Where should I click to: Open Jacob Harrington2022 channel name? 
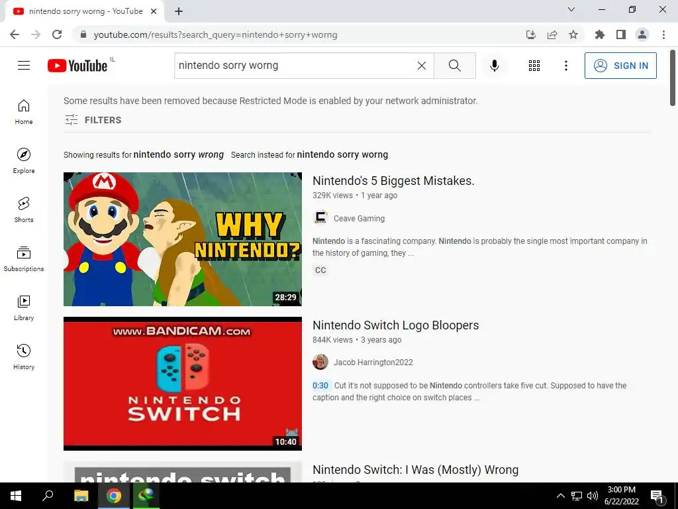pyautogui.click(x=373, y=363)
